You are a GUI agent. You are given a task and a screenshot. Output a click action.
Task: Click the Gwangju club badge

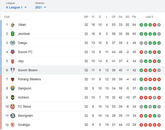[12, 125]
